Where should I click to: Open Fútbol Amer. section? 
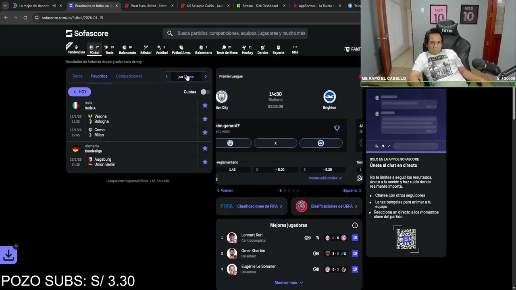(x=181, y=49)
